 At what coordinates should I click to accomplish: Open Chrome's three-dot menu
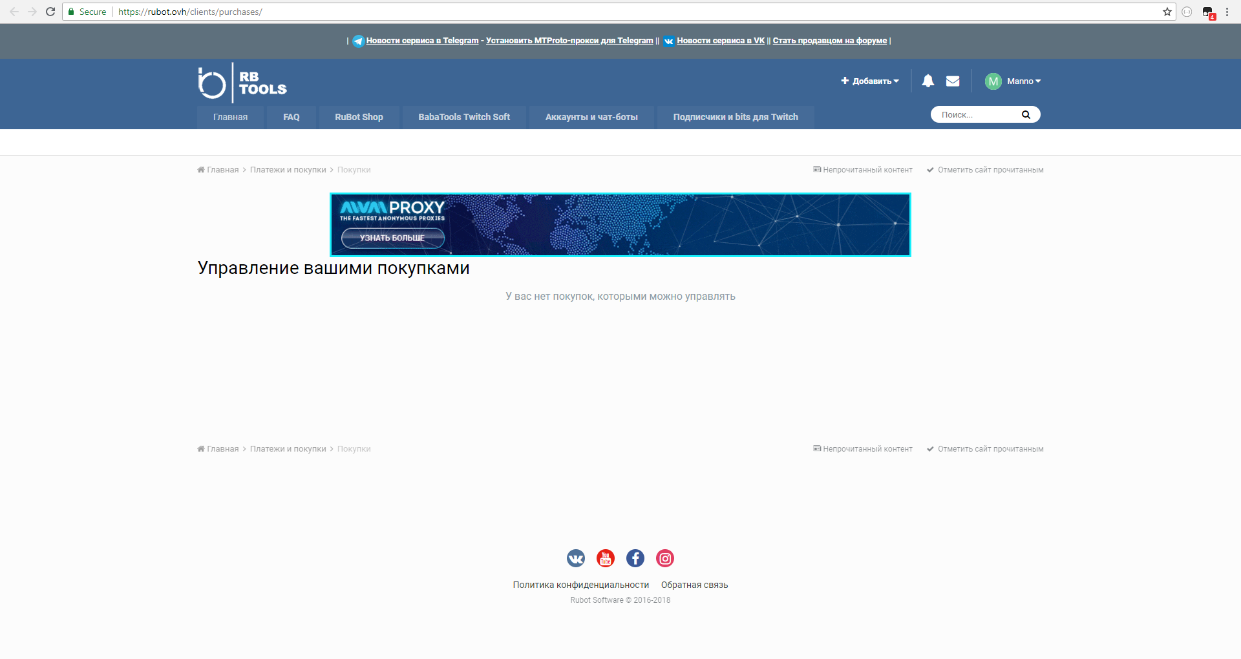(x=1227, y=12)
